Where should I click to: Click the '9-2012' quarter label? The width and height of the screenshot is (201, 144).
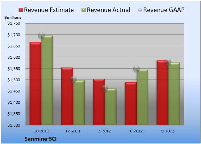click(x=168, y=131)
